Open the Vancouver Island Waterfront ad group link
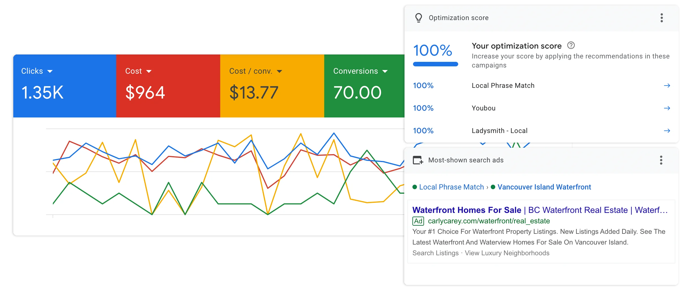The height and width of the screenshot is (290, 692). click(x=544, y=187)
